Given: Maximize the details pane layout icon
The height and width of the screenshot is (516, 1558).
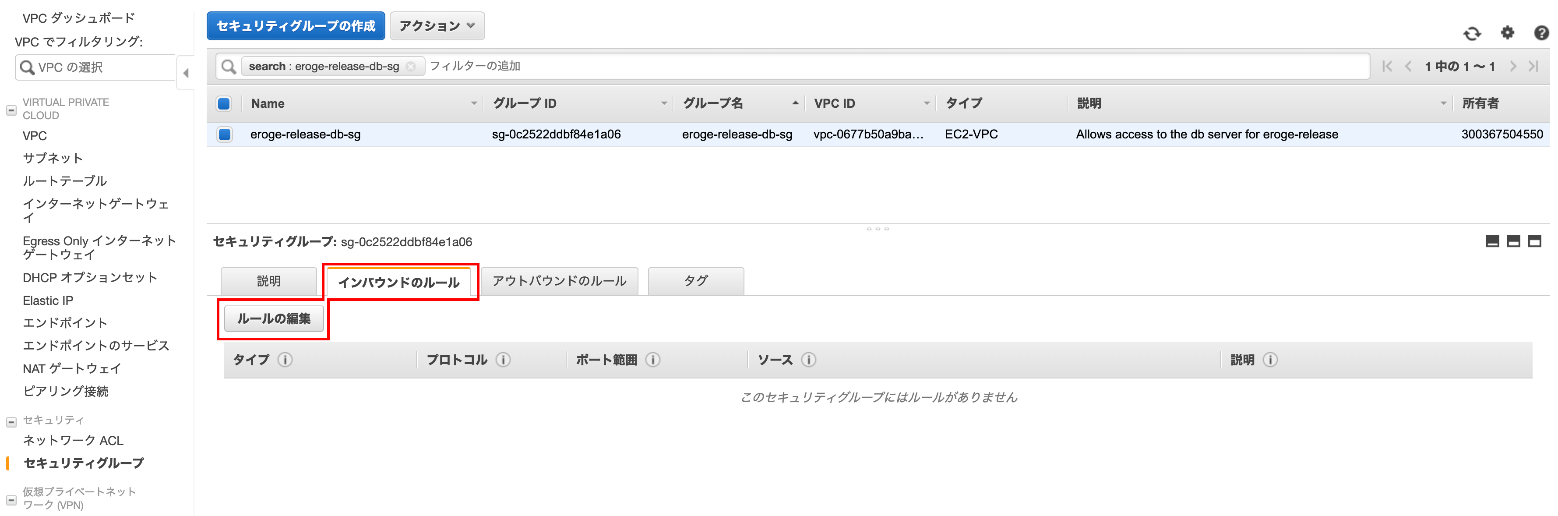Looking at the screenshot, I should [1534, 241].
